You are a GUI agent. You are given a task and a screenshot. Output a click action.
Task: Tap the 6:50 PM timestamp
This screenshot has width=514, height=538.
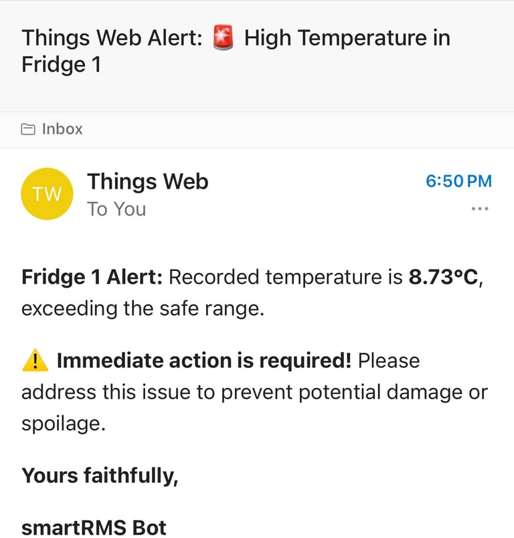458,181
